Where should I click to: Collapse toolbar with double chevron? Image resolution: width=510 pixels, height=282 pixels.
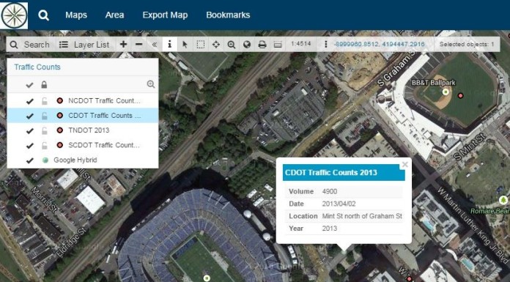[155, 44]
